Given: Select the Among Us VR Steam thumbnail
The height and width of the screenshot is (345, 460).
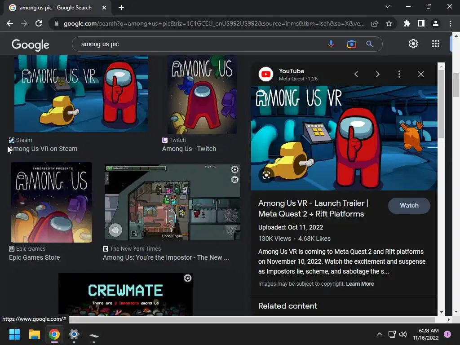Looking at the screenshot, I should coord(81,94).
